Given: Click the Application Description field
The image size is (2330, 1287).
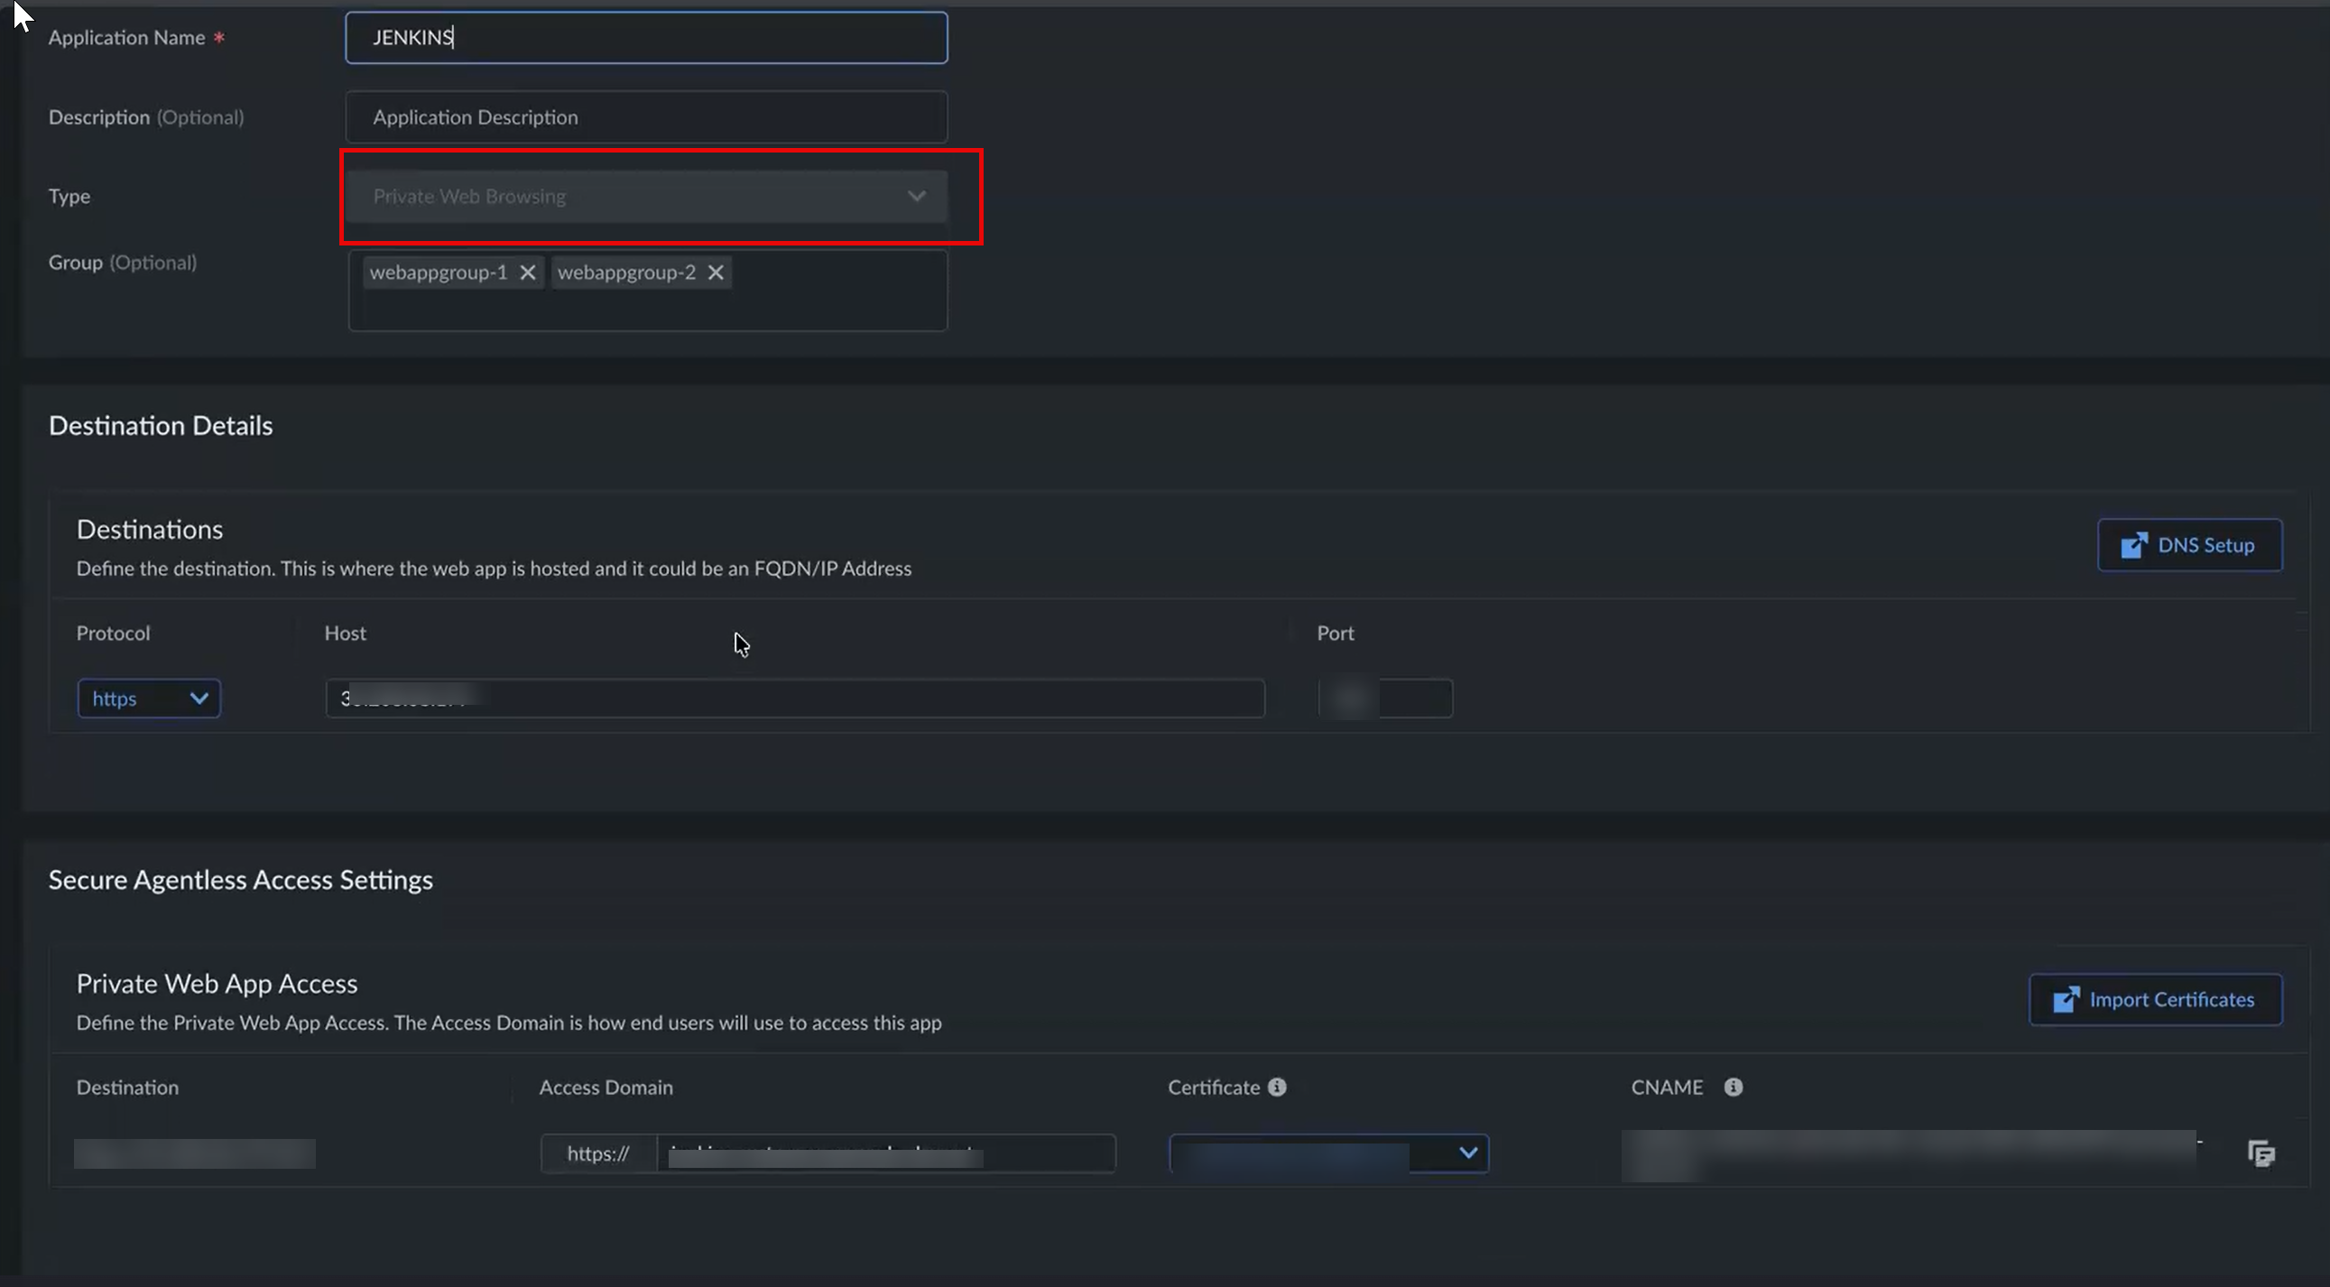Looking at the screenshot, I should (646, 117).
